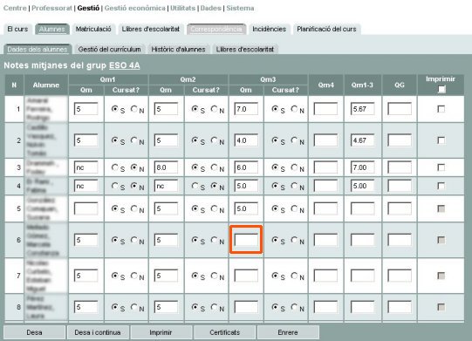Click the Qm4 field for student 1
The image size is (472, 341).
point(325,109)
